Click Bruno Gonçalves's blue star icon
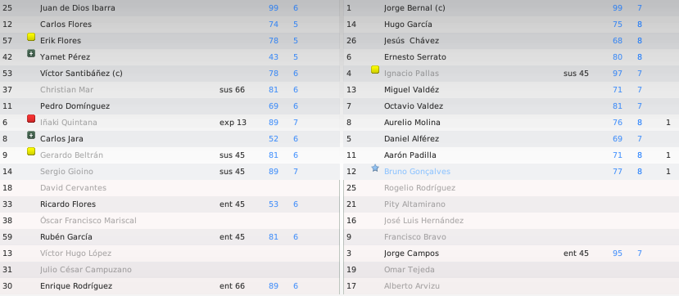Screen dimensions: 679x296 click(375, 168)
